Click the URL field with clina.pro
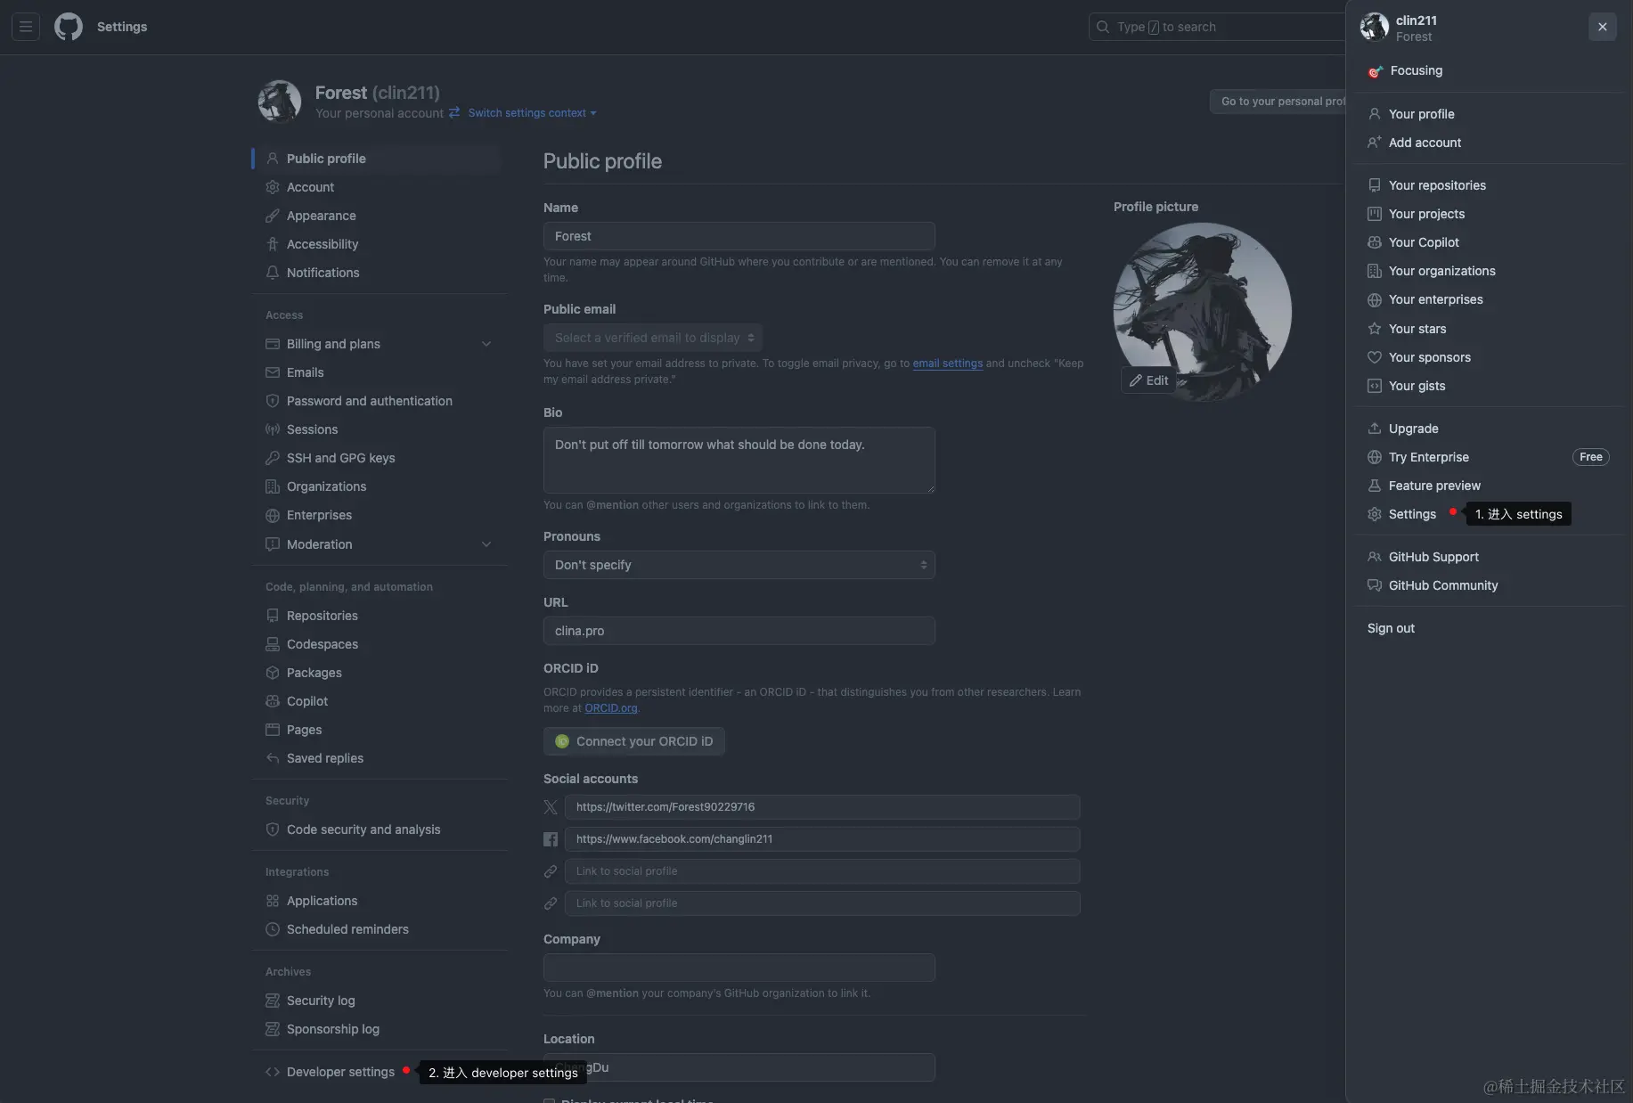The image size is (1633, 1103). [x=739, y=631]
